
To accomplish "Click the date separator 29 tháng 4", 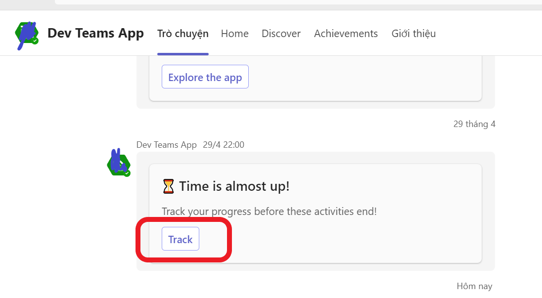I will coord(474,124).
